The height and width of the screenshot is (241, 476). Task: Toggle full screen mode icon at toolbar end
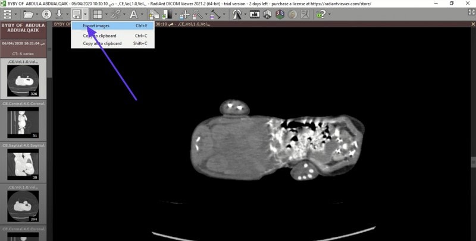coord(472,12)
